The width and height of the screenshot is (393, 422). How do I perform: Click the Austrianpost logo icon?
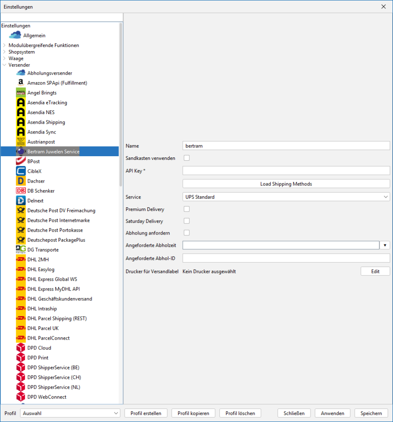point(21,142)
